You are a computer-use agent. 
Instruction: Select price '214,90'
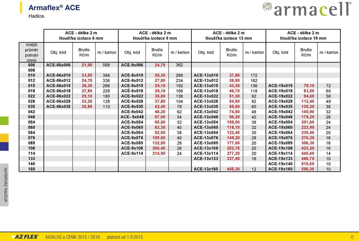click(x=159, y=154)
